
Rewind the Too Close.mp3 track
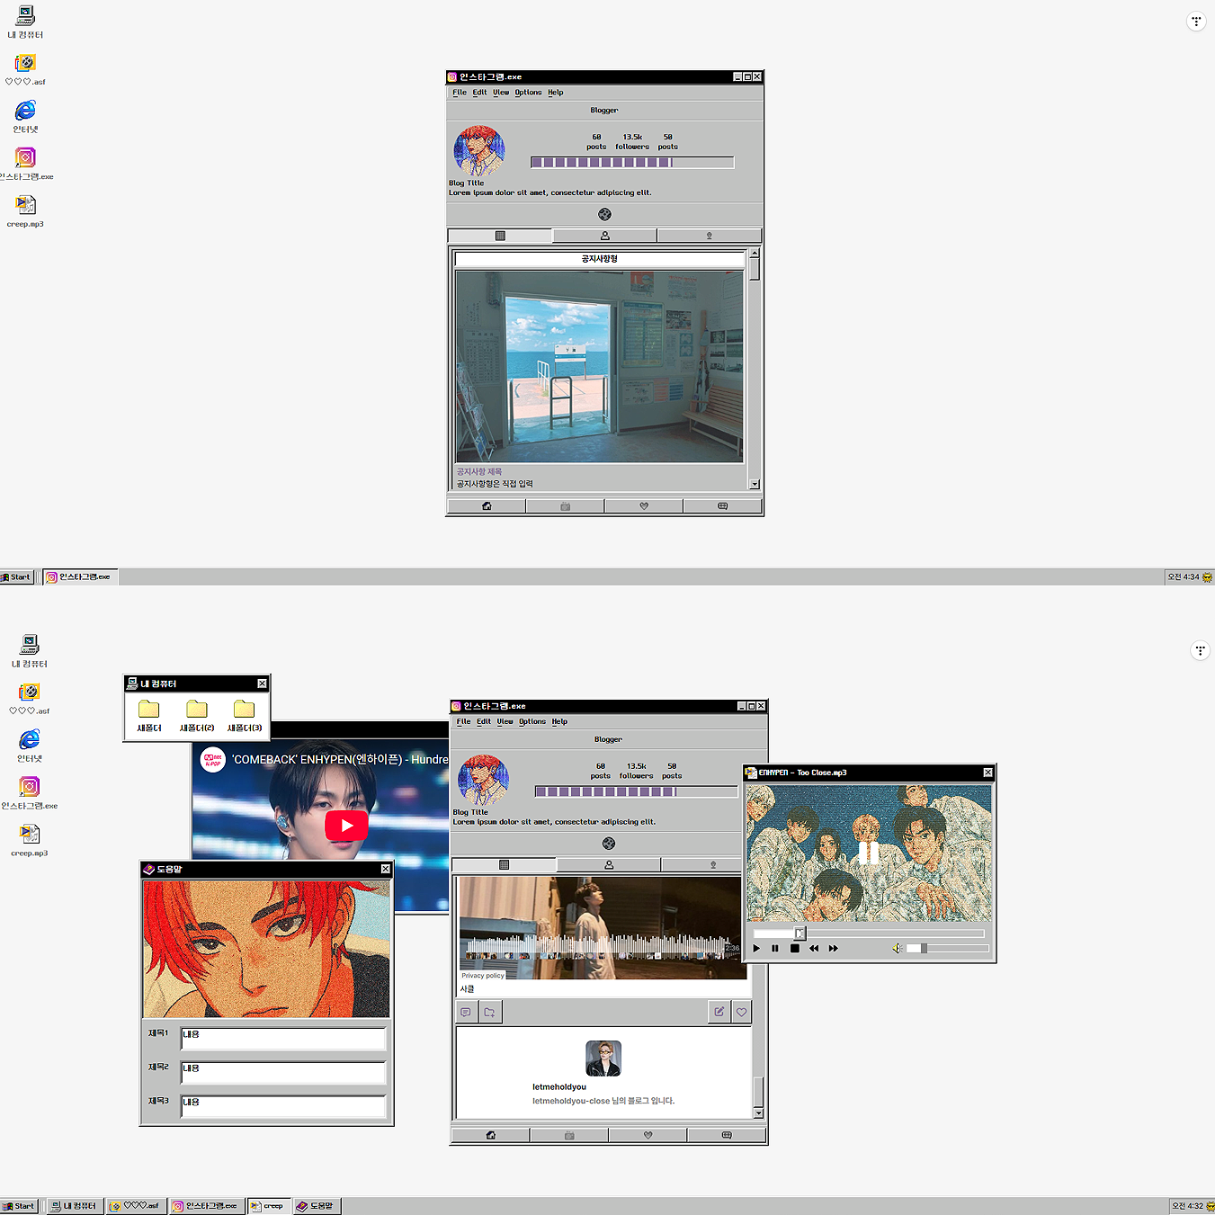pyautogui.click(x=814, y=948)
